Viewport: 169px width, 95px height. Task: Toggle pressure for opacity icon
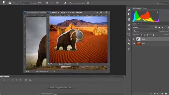47,3
